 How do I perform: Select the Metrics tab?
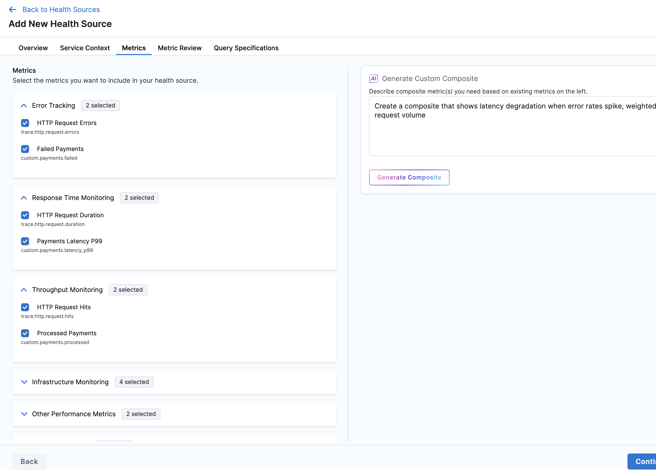134,48
